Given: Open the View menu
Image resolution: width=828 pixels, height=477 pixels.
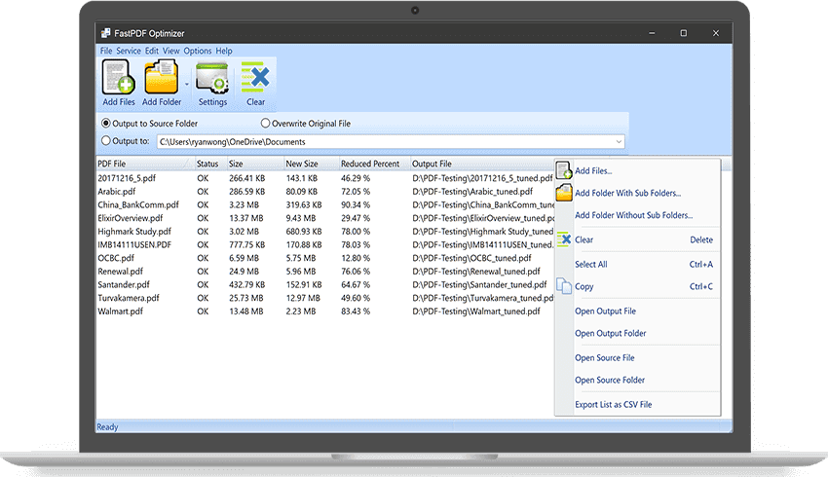Looking at the screenshot, I should (x=170, y=51).
